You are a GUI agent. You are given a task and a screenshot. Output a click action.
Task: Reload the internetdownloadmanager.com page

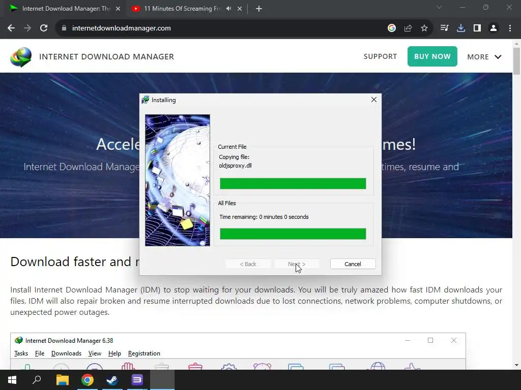[44, 28]
